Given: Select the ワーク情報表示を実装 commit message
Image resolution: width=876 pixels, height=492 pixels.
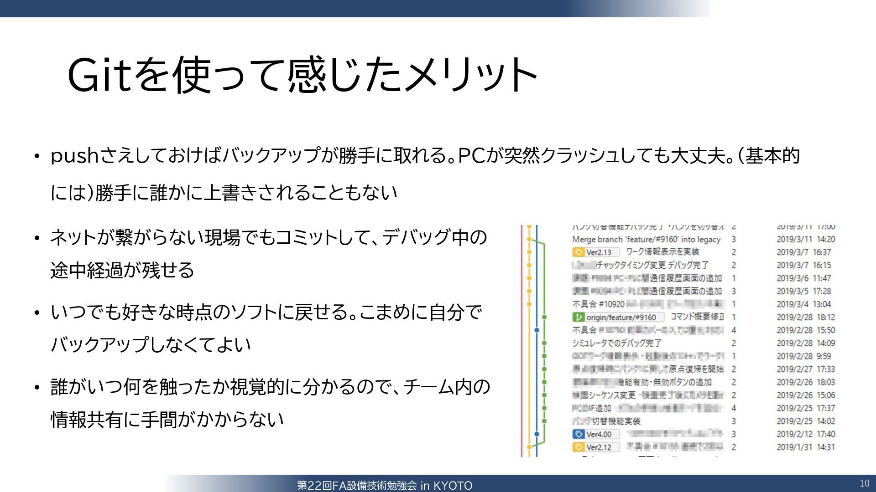Looking at the screenshot, I should (662, 252).
